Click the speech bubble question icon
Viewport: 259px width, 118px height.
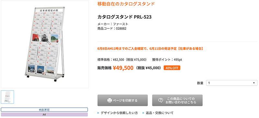161,100
